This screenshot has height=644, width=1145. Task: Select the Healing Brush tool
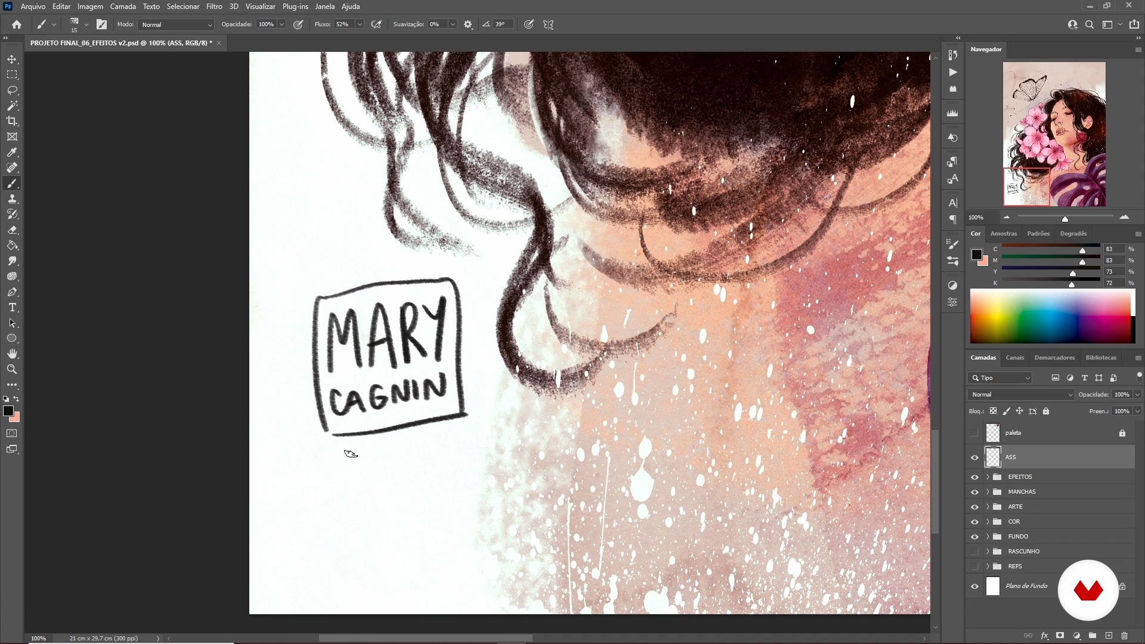click(x=12, y=168)
